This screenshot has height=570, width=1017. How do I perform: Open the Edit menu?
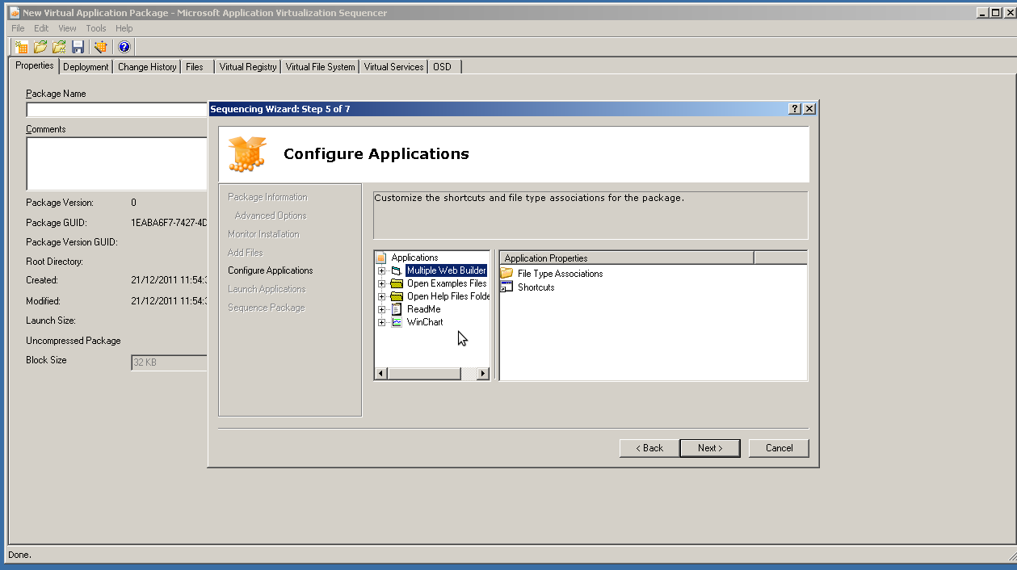coord(41,28)
